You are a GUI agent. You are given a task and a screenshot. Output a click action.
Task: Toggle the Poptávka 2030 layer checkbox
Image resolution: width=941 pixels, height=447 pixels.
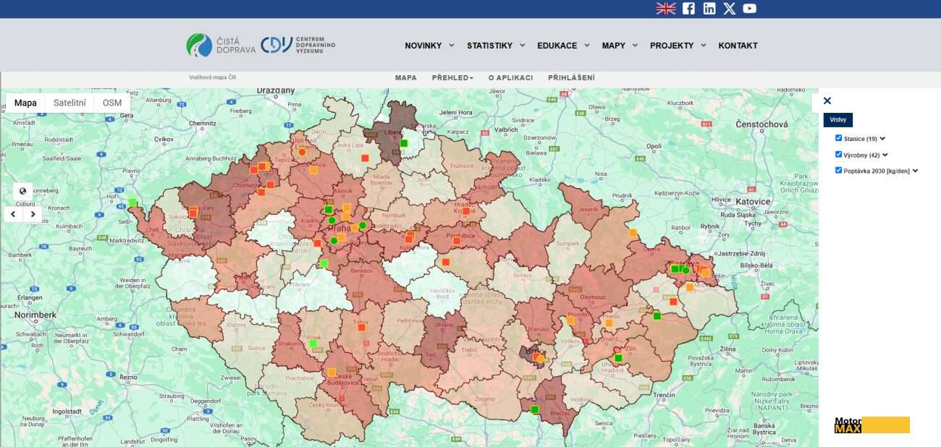(x=839, y=171)
